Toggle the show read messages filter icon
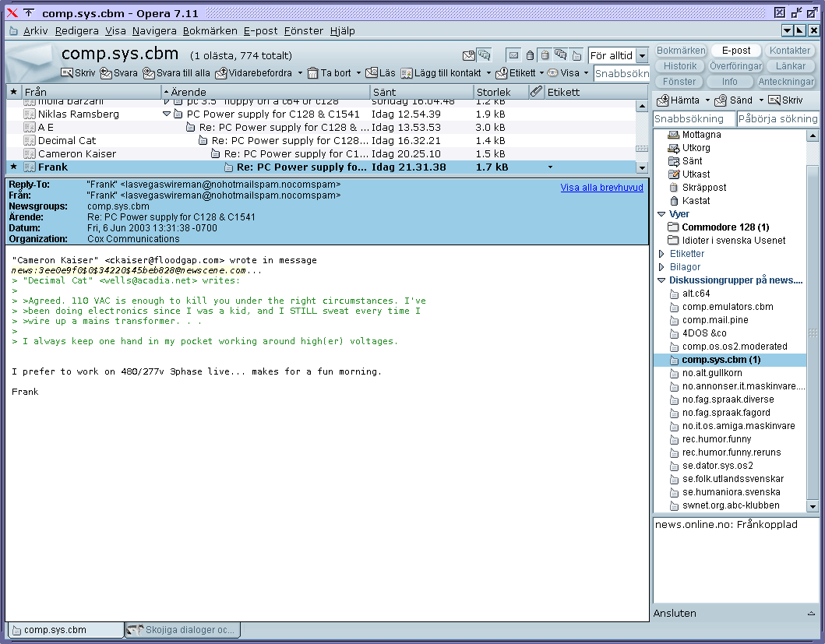This screenshot has width=825, height=644. coord(514,55)
